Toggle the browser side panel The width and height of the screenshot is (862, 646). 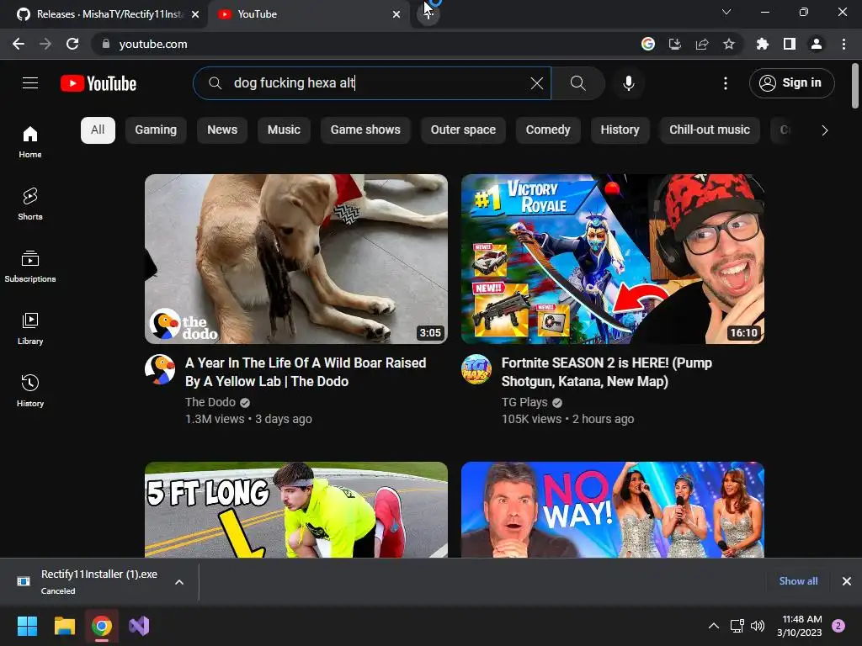click(x=790, y=44)
